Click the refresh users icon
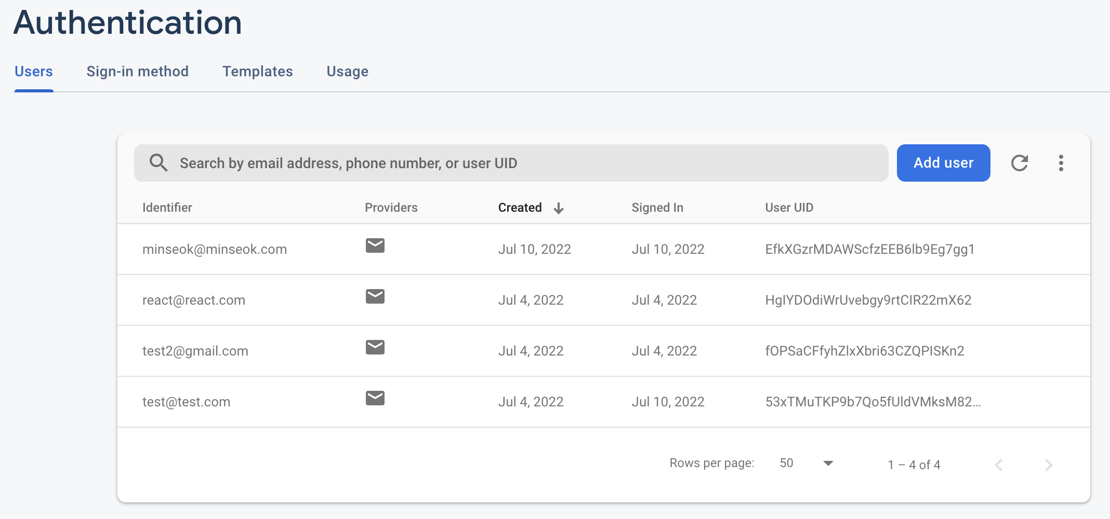 pyautogui.click(x=1019, y=163)
